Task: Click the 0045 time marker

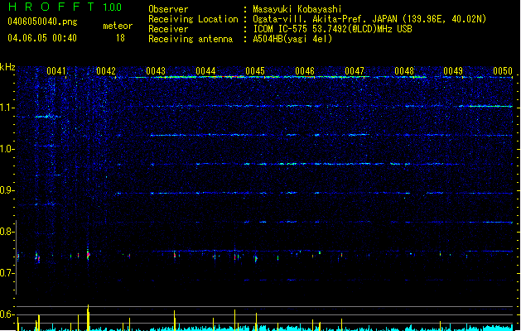Action: (255, 71)
